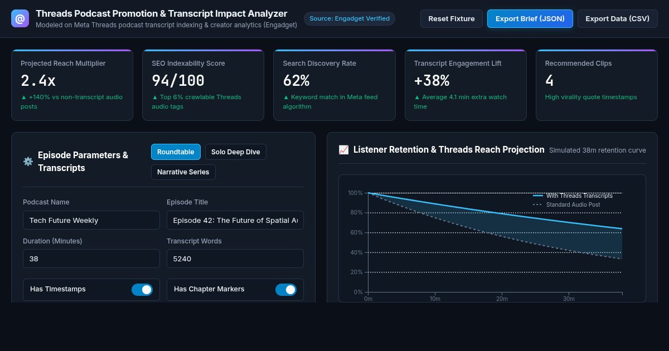Click the '2.4x' reach value
Screen dimensions: 669x351
pos(38,81)
